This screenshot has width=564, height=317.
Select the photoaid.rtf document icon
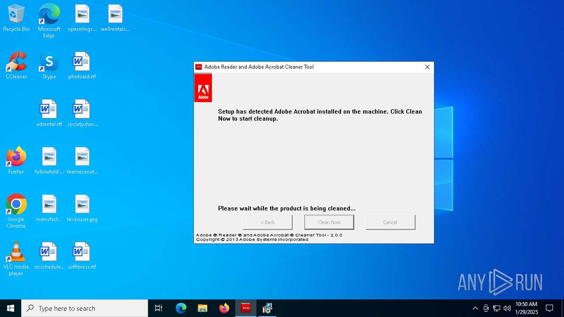point(82,66)
